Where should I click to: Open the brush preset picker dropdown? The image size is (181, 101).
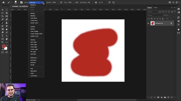(18, 3)
